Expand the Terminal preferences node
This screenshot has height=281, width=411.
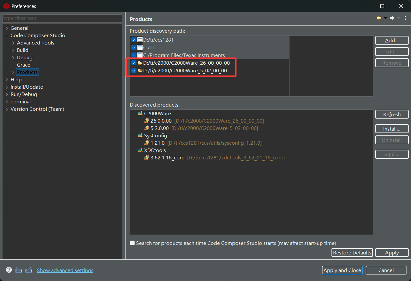coord(7,102)
